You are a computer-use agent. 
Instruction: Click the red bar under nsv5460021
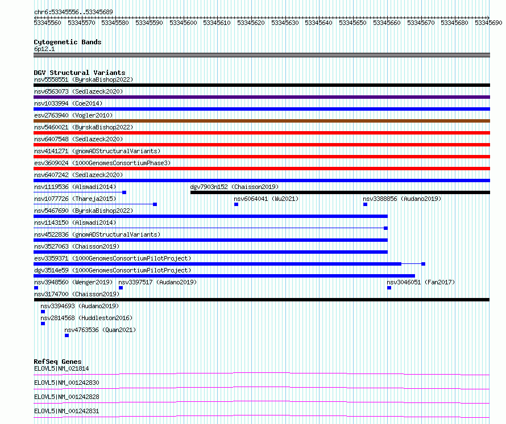(x=262, y=133)
